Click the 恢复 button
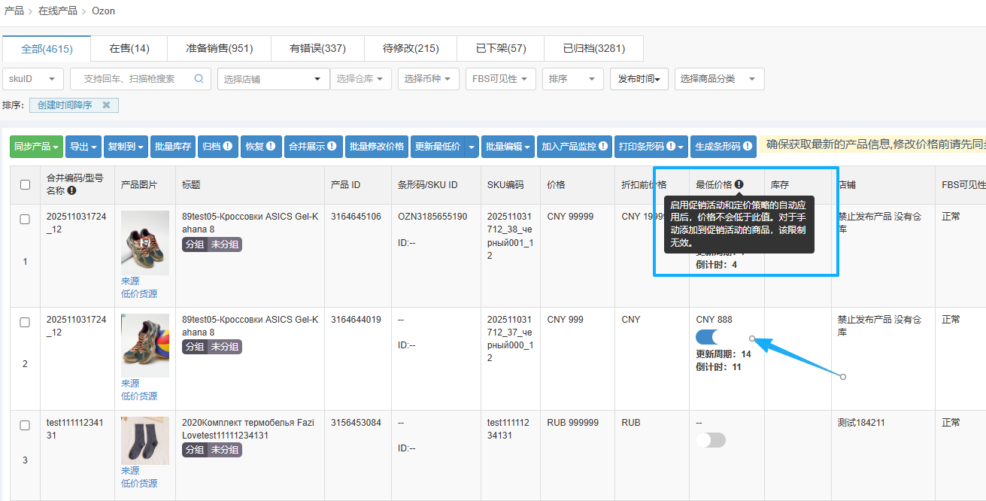Viewport: 986px width, 501px height. pyautogui.click(x=261, y=147)
